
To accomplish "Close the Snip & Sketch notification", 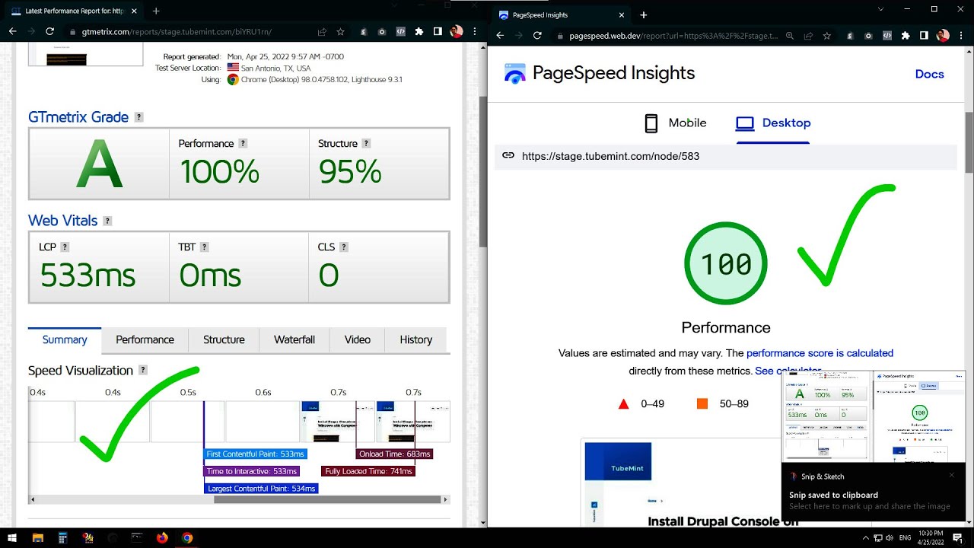I will pyautogui.click(x=951, y=476).
